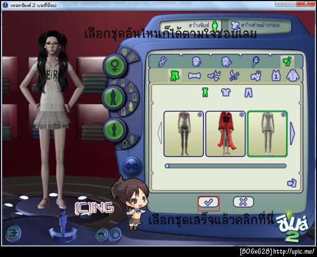Pick the selected white hoodie outfit thumbnail
Image resolution: width=317 pixels, height=257 pixels.
(x=267, y=134)
